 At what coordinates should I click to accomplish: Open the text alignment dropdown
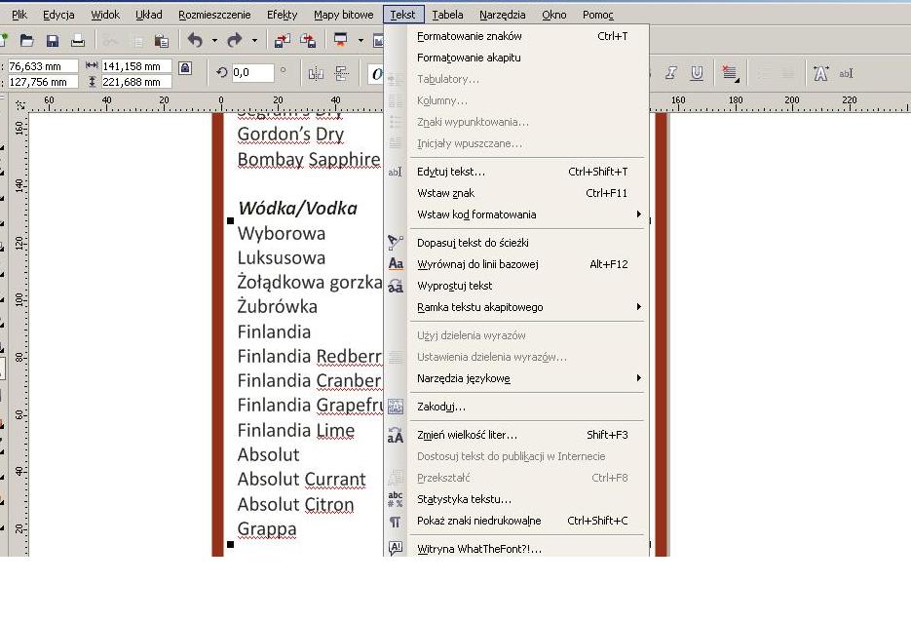tap(731, 73)
